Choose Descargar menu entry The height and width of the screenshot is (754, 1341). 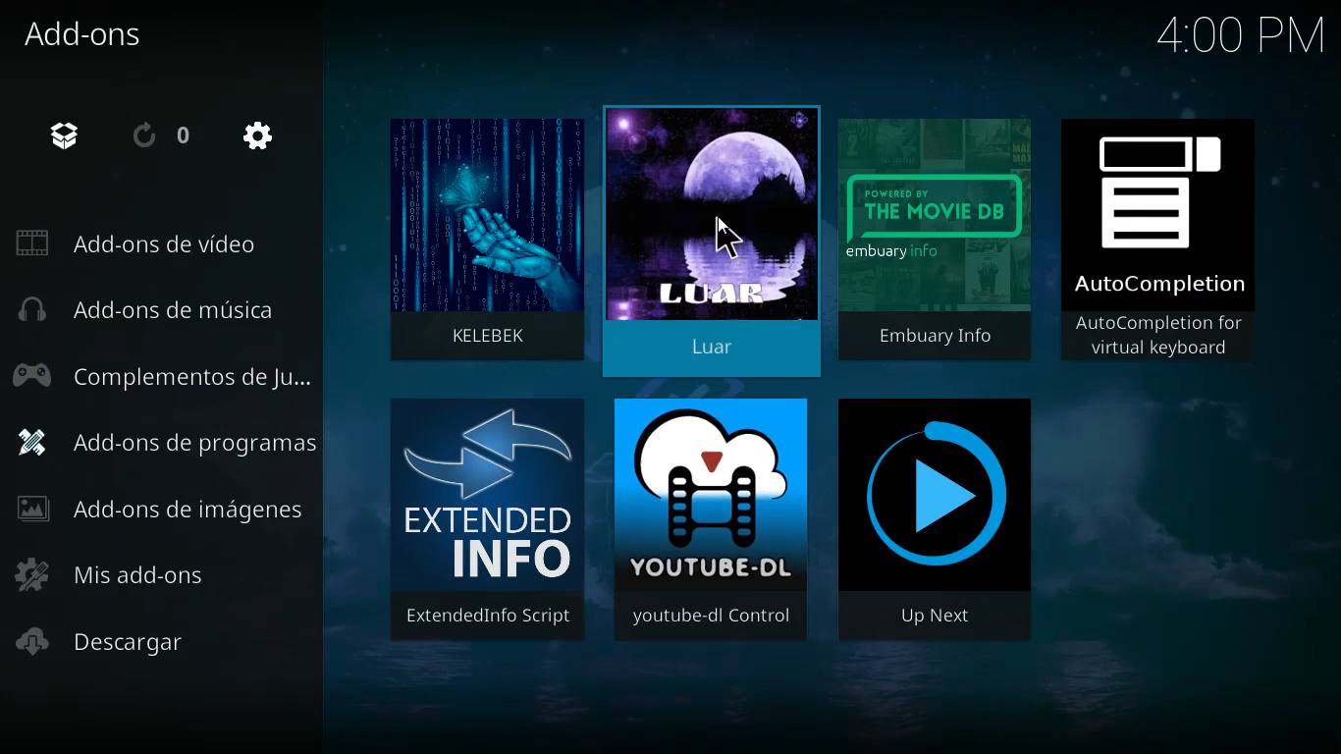point(128,642)
